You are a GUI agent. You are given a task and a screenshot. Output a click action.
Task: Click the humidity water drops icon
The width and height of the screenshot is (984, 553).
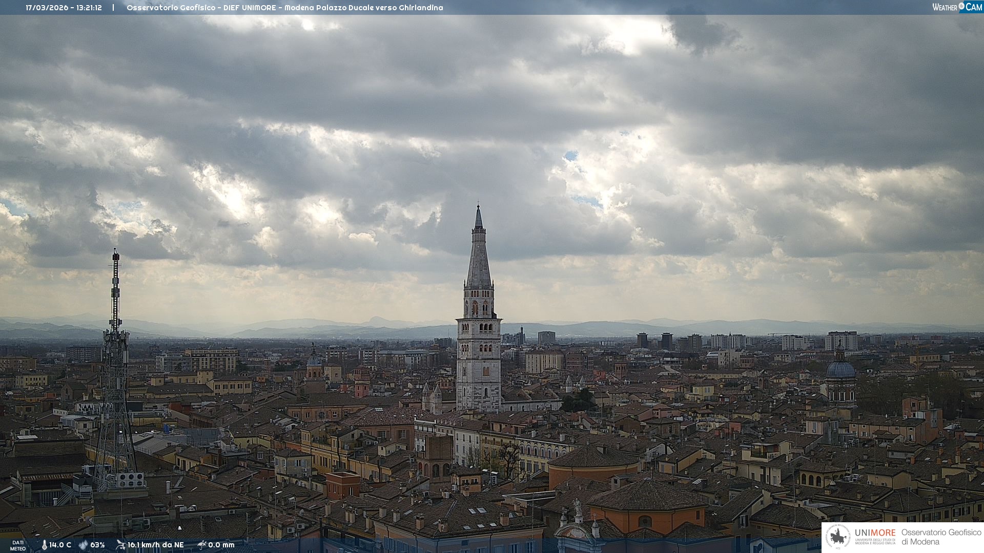(83, 545)
